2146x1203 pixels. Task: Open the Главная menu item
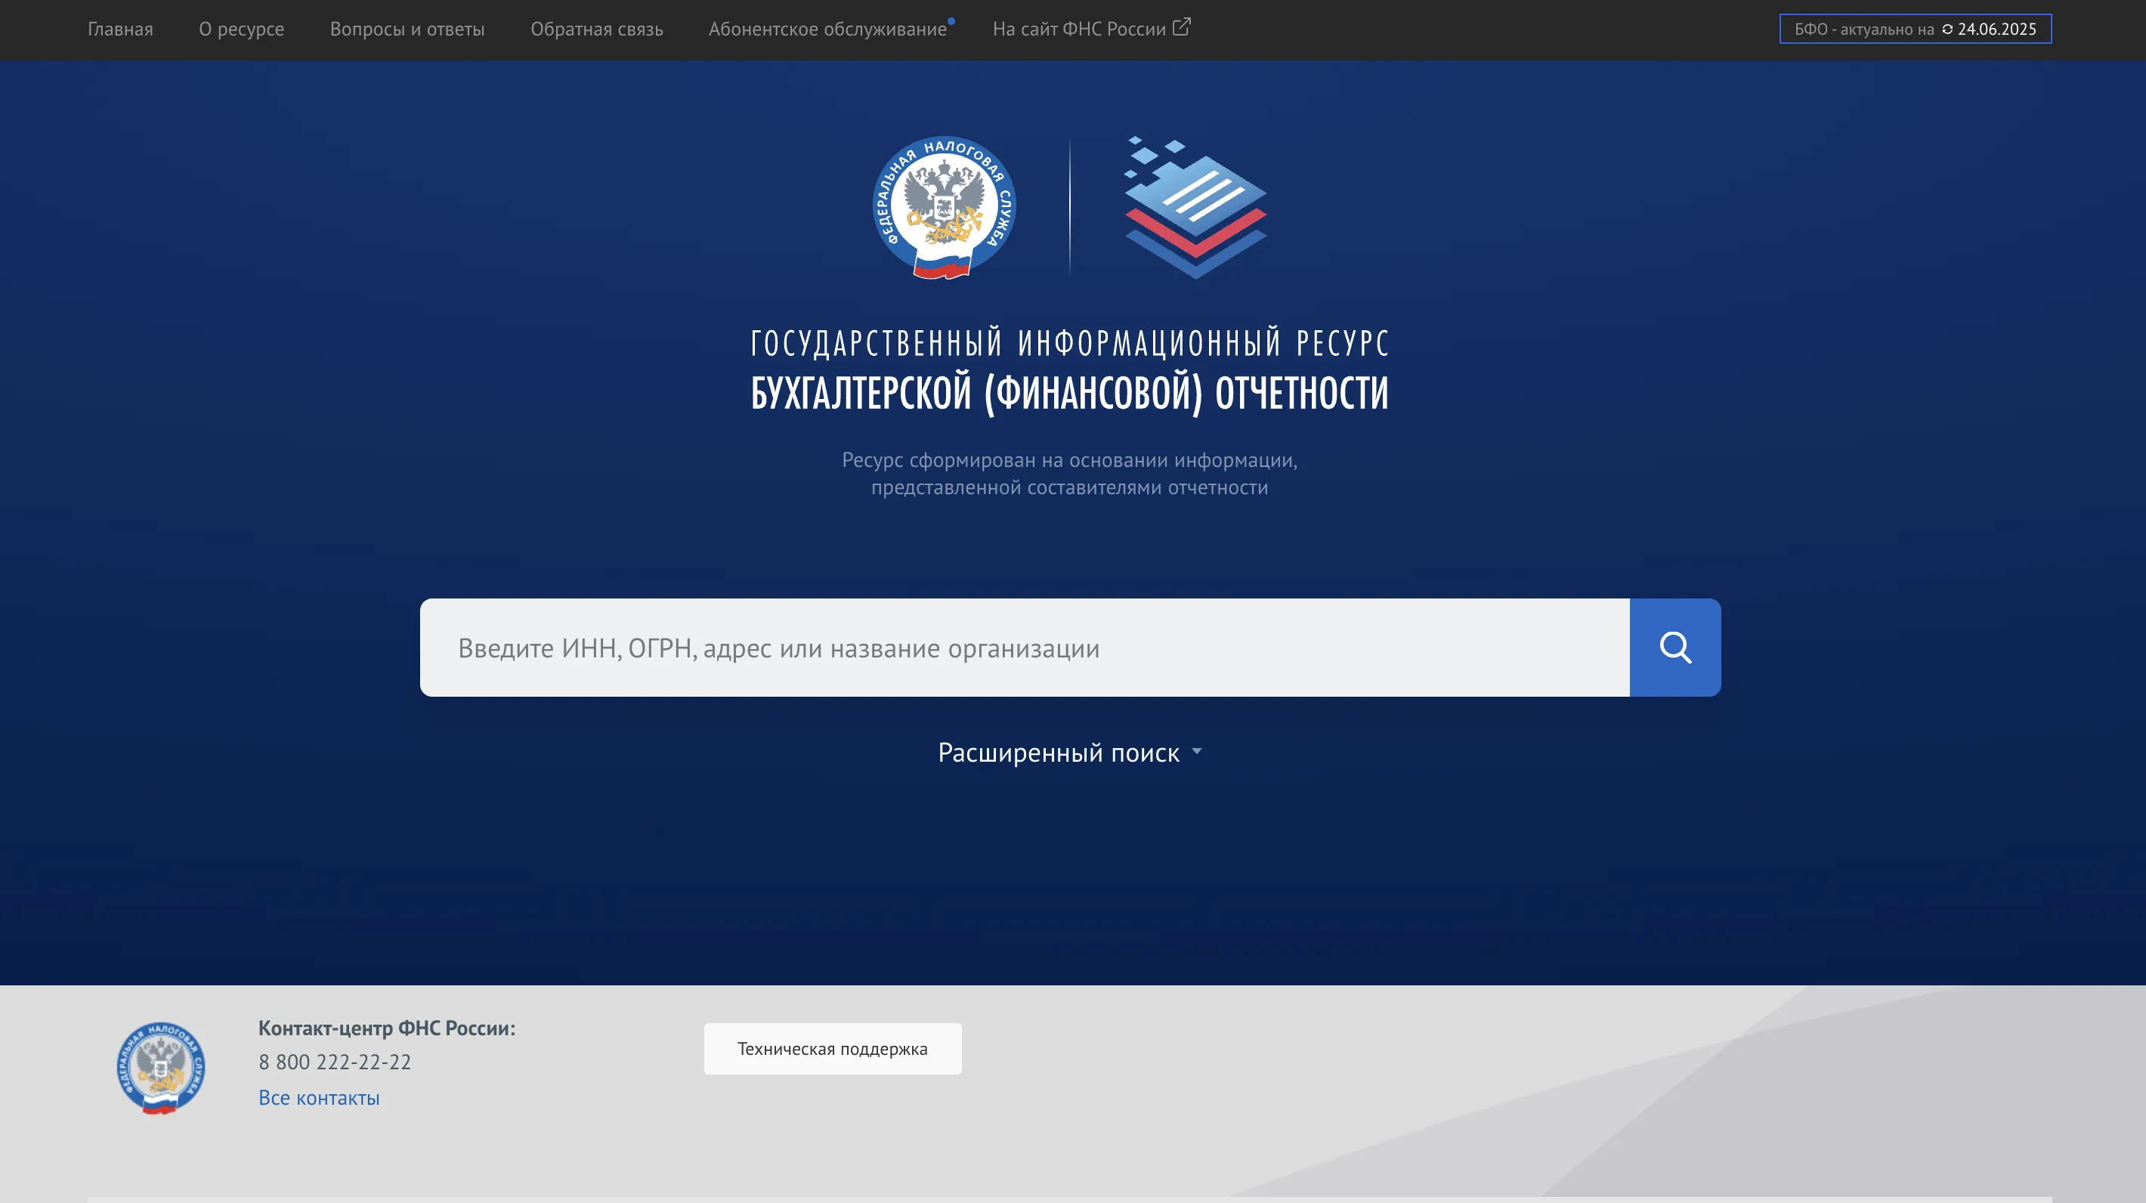pyautogui.click(x=120, y=29)
